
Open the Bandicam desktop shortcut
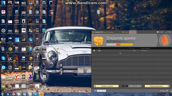tap(51, 13)
